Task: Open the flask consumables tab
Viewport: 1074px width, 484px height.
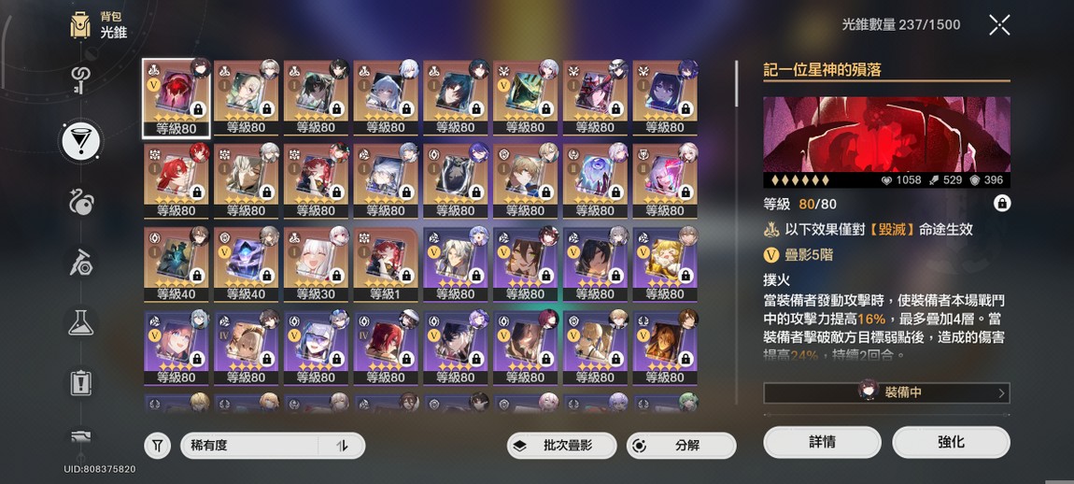Action: (x=81, y=321)
